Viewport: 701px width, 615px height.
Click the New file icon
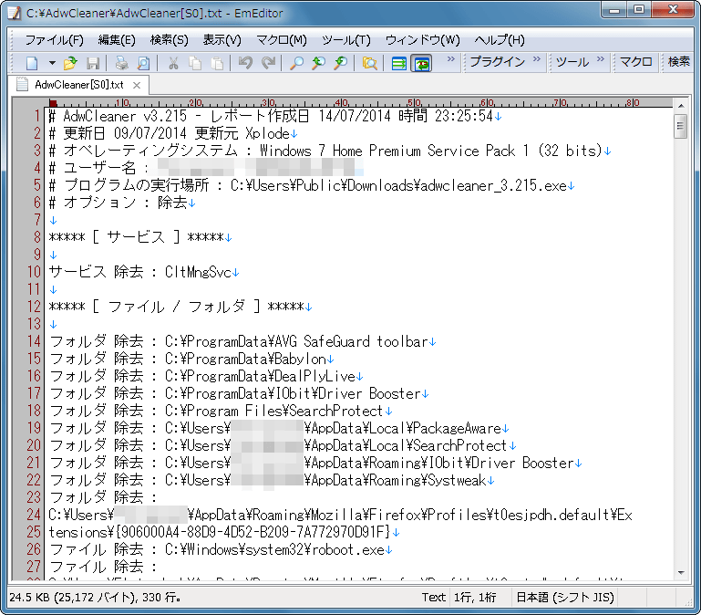coord(32,63)
